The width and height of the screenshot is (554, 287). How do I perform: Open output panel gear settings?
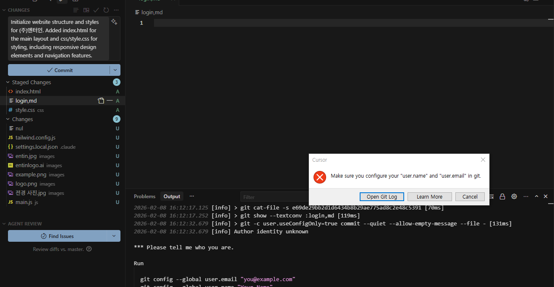[x=514, y=197]
